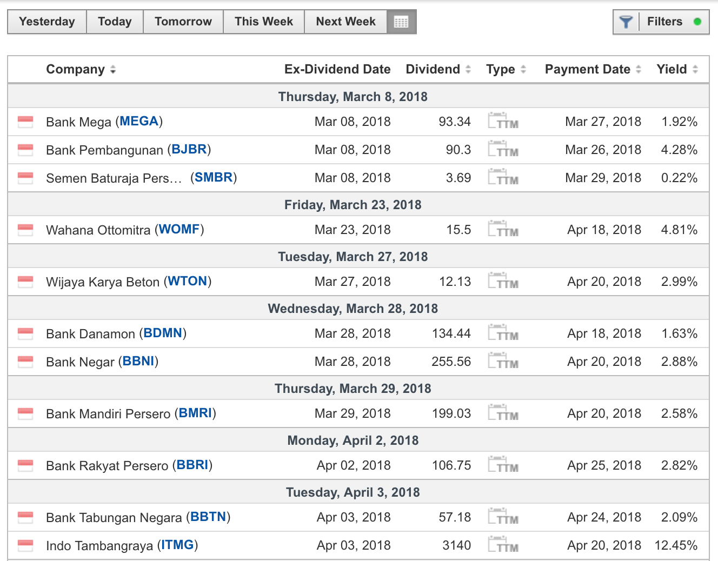718x561 pixels.
Task: Click the TTM type icon in BBRI row
Action: tap(503, 464)
